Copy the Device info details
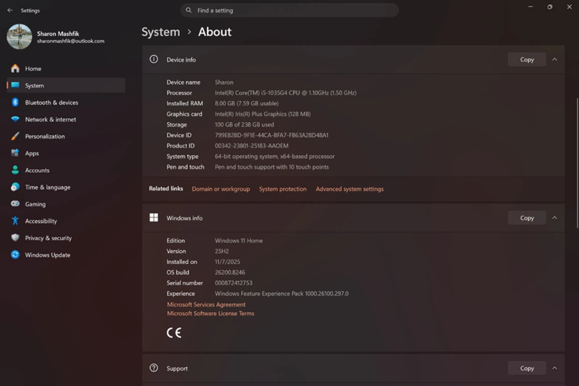Viewport: 579px width, 386px height. click(527, 60)
